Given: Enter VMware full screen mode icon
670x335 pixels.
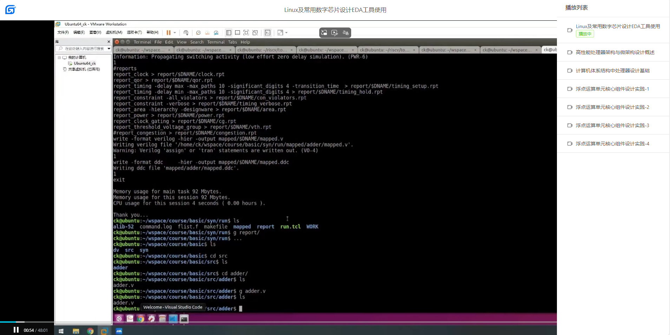Looking at the screenshot, I should coord(246,33).
